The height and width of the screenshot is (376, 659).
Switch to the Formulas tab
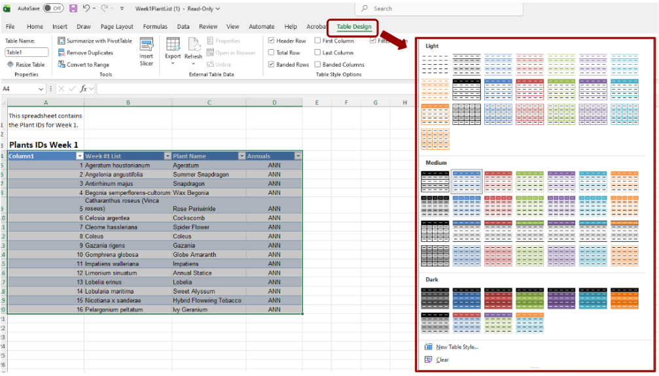click(155, 26)
